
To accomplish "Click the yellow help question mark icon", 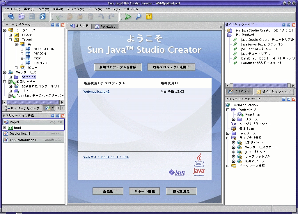I will tap(149, 17).
